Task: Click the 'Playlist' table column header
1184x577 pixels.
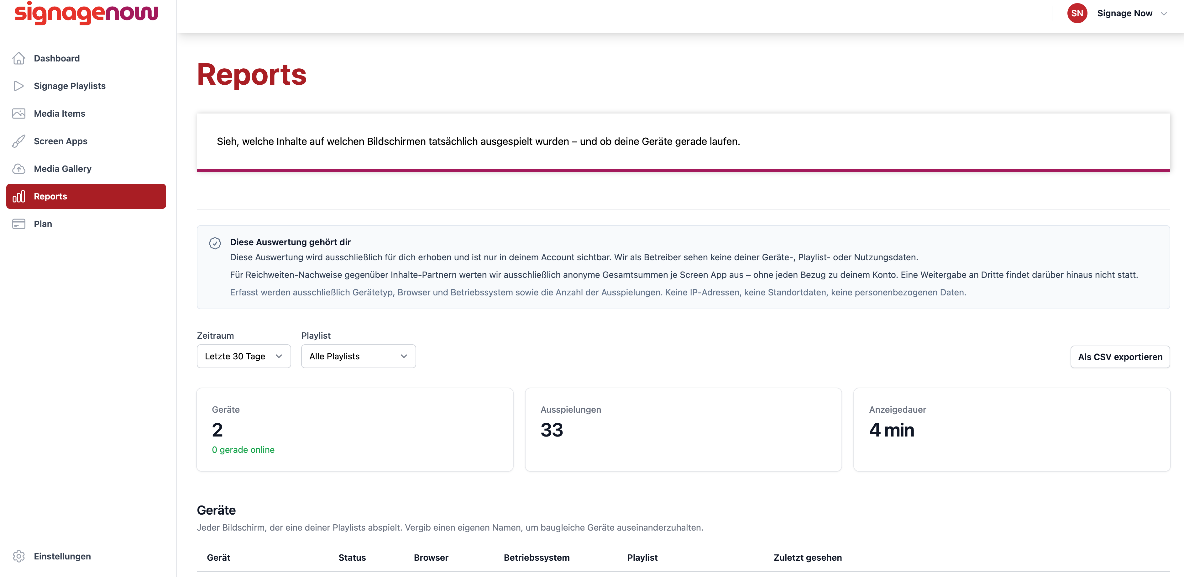Action: [642, 558]
